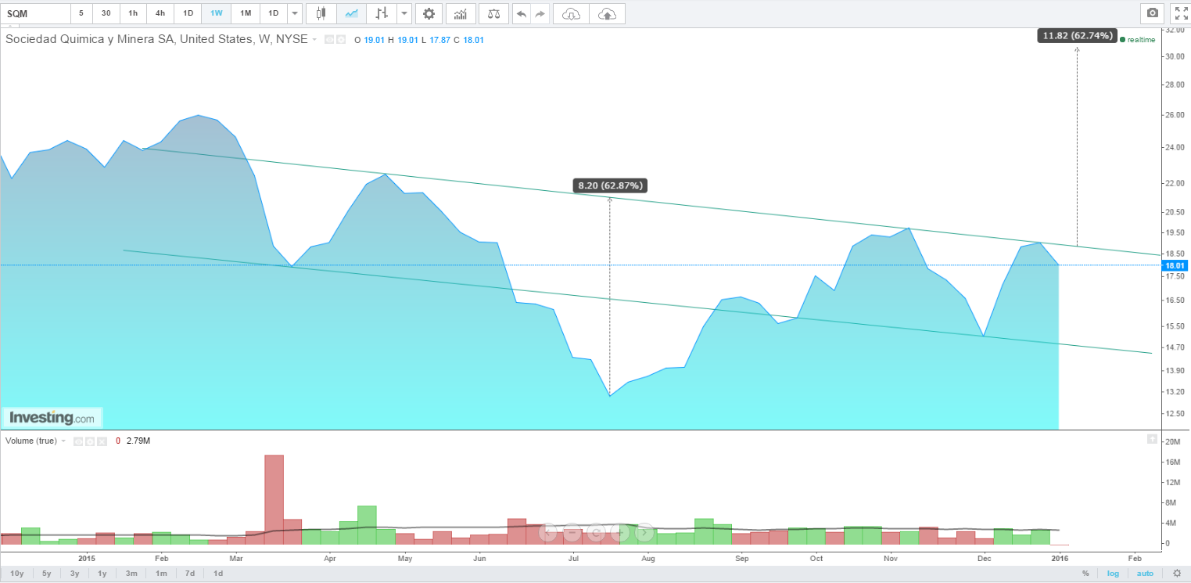Enter fullscreen chart mode

coord(1181,13)
